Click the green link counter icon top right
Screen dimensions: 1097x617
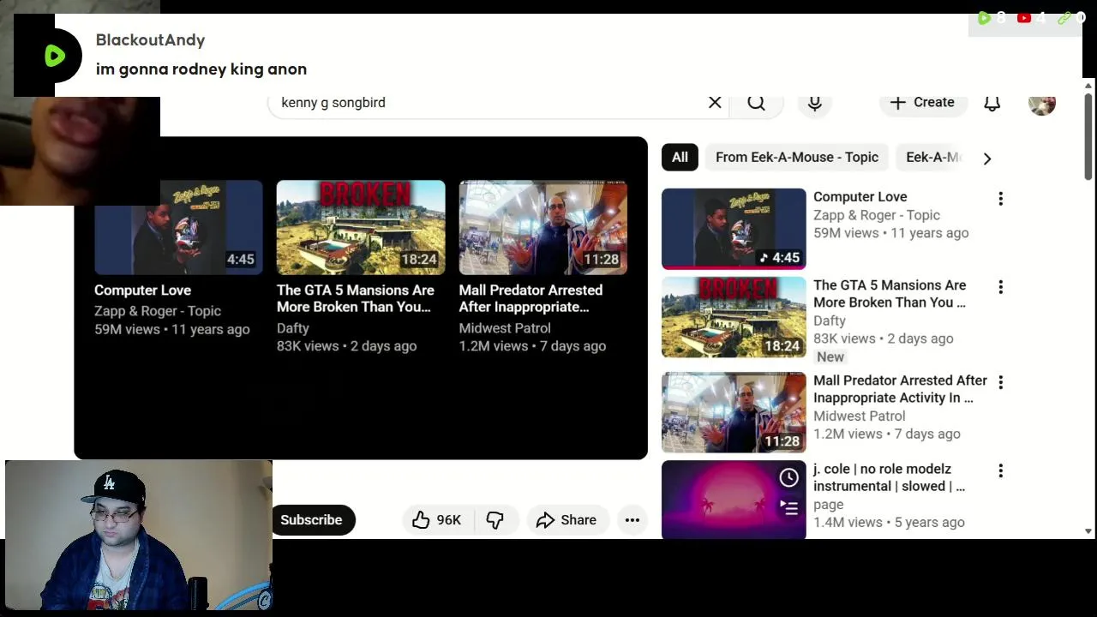click(x=1064, y=17)
